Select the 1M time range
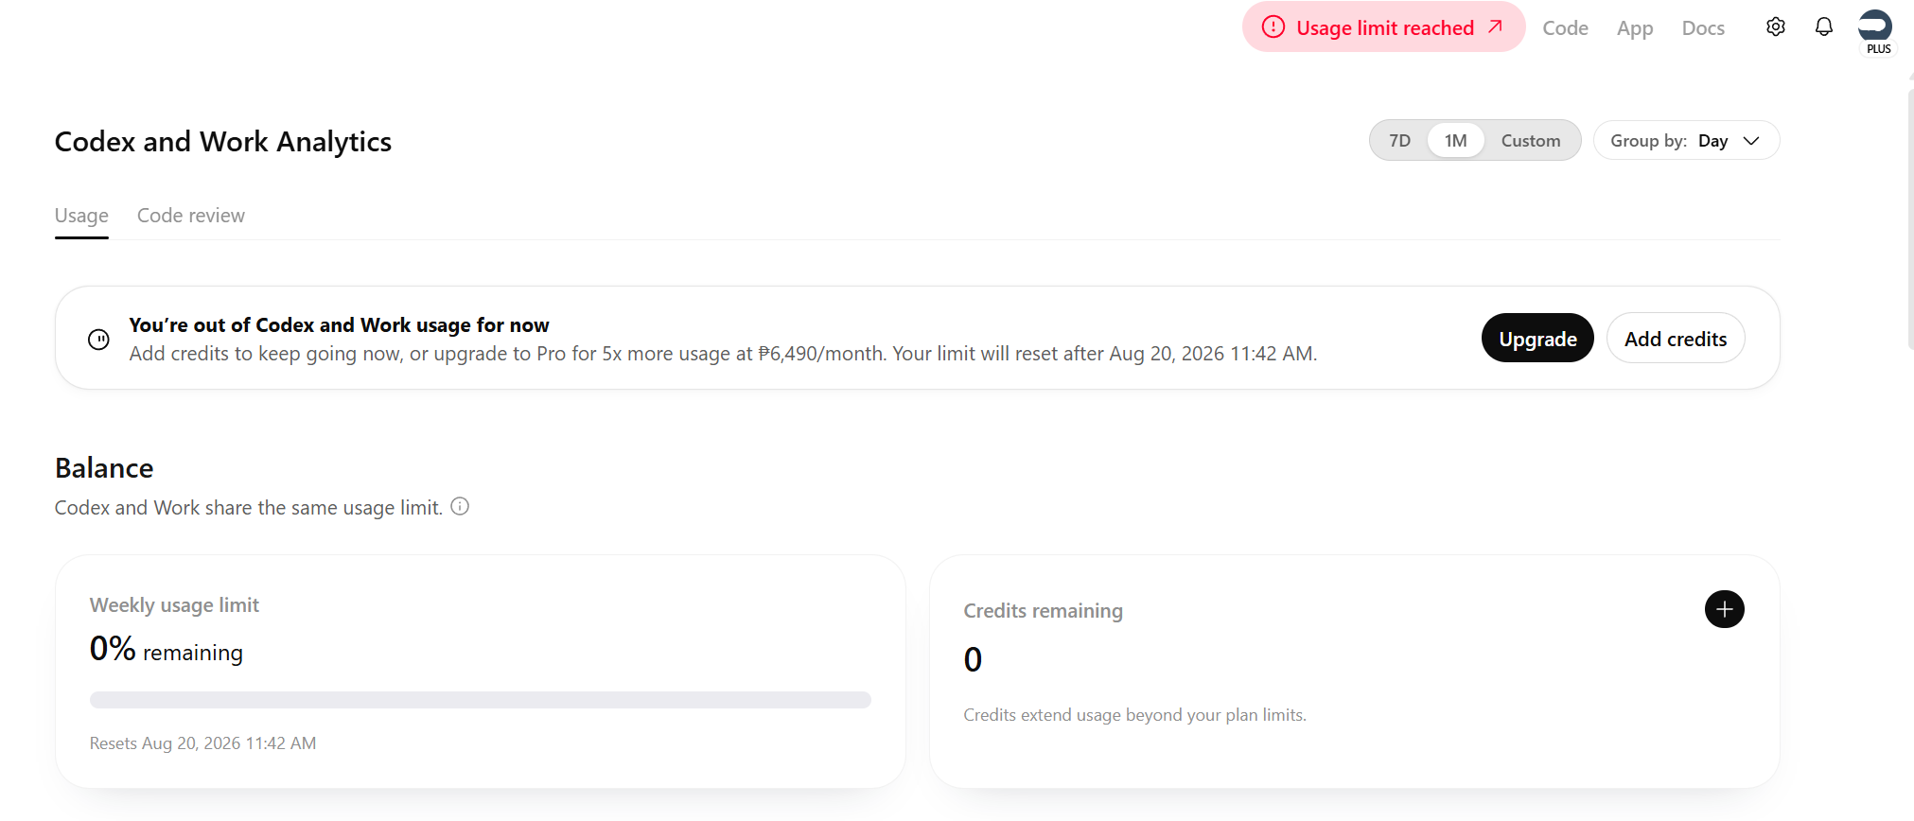Viewport: 1914px width, 821px height. pos(1455,140)
